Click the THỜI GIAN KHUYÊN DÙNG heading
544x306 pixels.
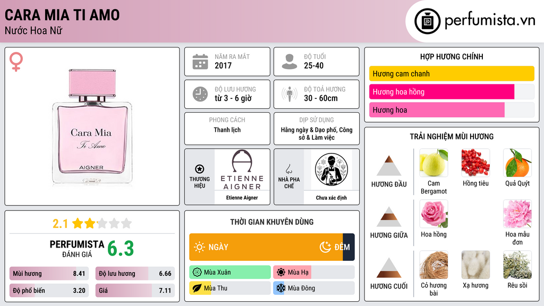271,222
